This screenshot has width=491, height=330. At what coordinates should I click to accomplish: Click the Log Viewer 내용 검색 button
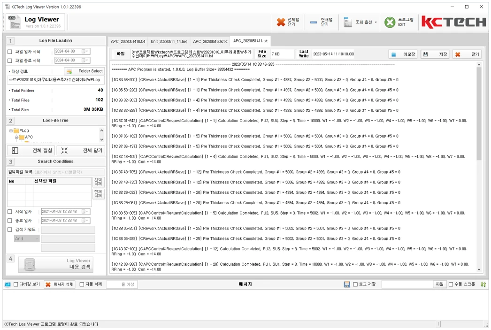point(56,264)
